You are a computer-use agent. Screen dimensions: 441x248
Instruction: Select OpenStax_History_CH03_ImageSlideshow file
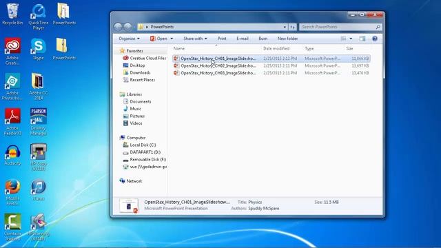coord(271,73)
